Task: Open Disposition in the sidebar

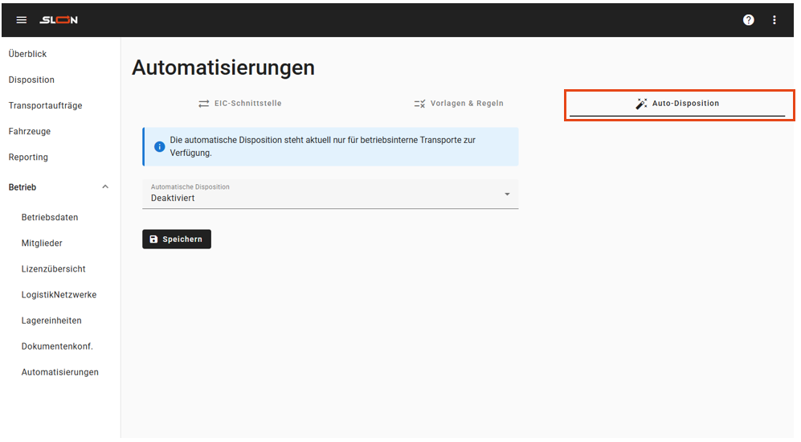Action: pos(31,80)
